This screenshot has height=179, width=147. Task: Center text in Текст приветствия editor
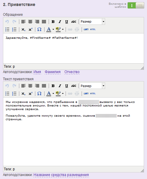click(30, 86)
